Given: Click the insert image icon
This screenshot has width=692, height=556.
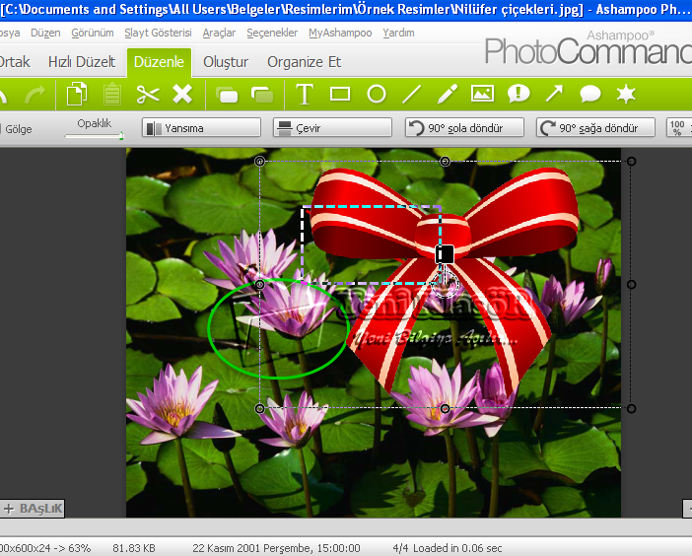Looking at the screenshot, I should point(482,94).
